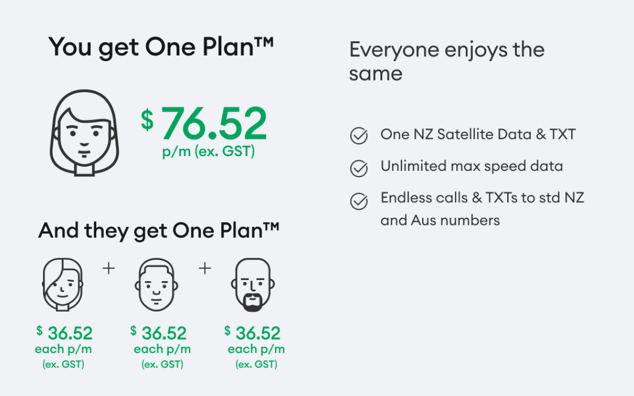Click the "One NZ Satellite Data & TXT" text
The width and height of the screenshot is (634, 396).
[478, 134]
